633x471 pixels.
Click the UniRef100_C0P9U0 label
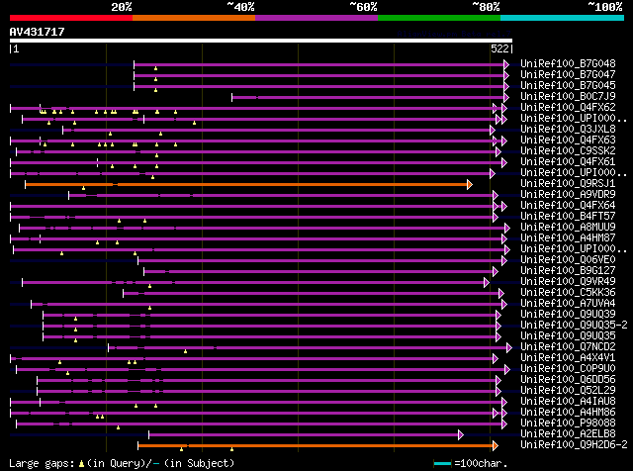pos(568,369)
